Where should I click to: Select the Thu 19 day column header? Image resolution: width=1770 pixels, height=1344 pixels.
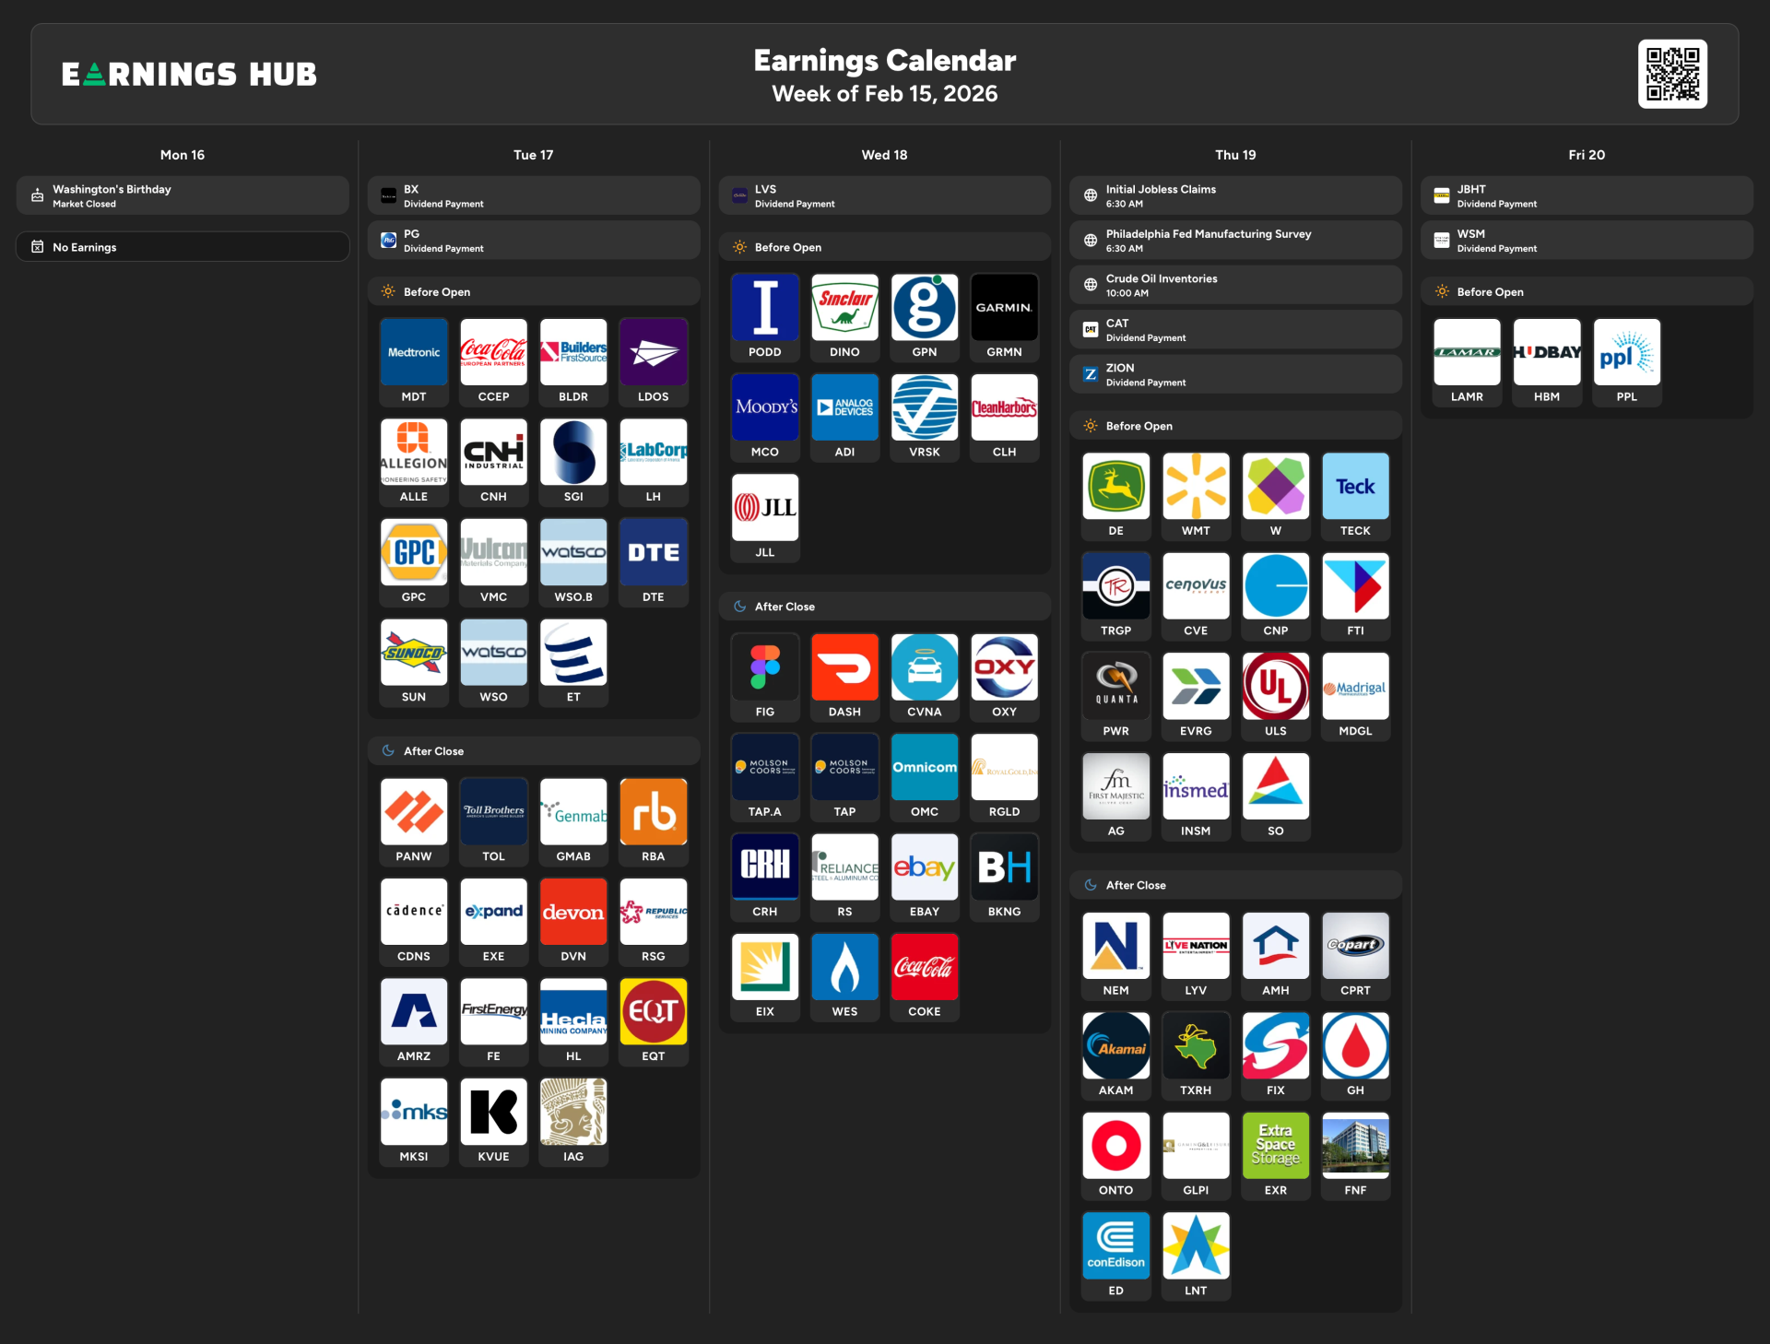(x=1235, y=155)
